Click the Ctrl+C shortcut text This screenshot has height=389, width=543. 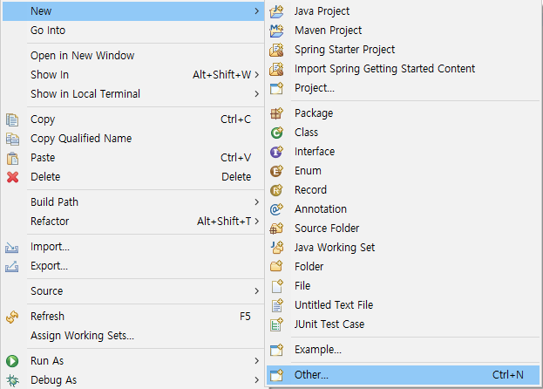click(x=236, y=119)
